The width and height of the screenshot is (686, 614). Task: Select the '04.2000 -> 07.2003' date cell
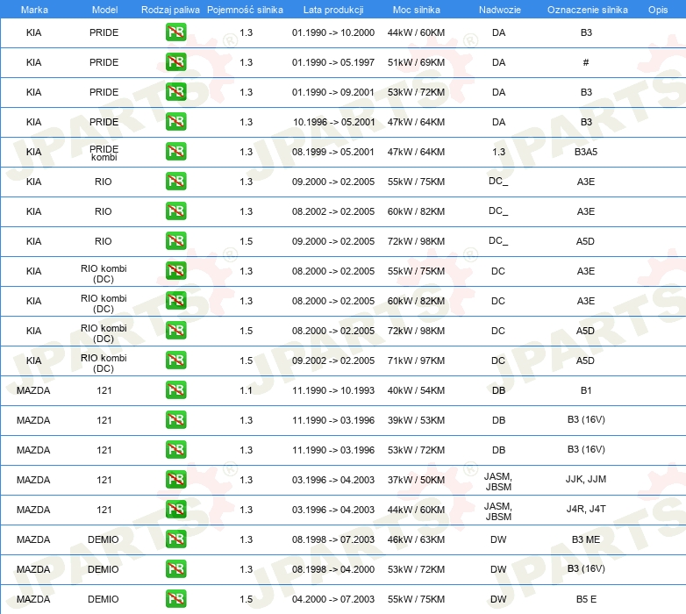[x=333, y=599]
